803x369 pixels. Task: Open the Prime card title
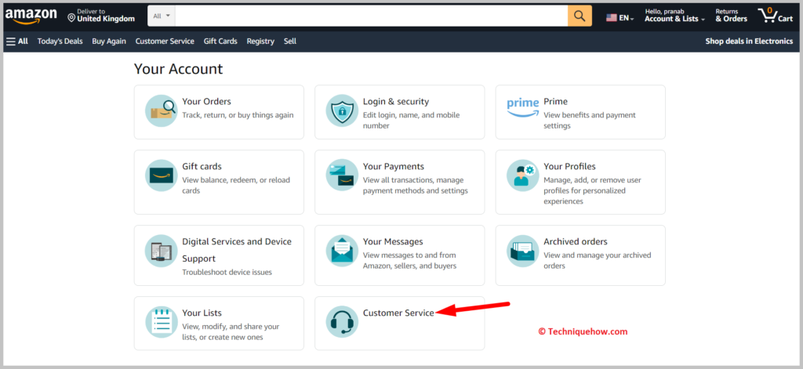(x=556, y=101)
